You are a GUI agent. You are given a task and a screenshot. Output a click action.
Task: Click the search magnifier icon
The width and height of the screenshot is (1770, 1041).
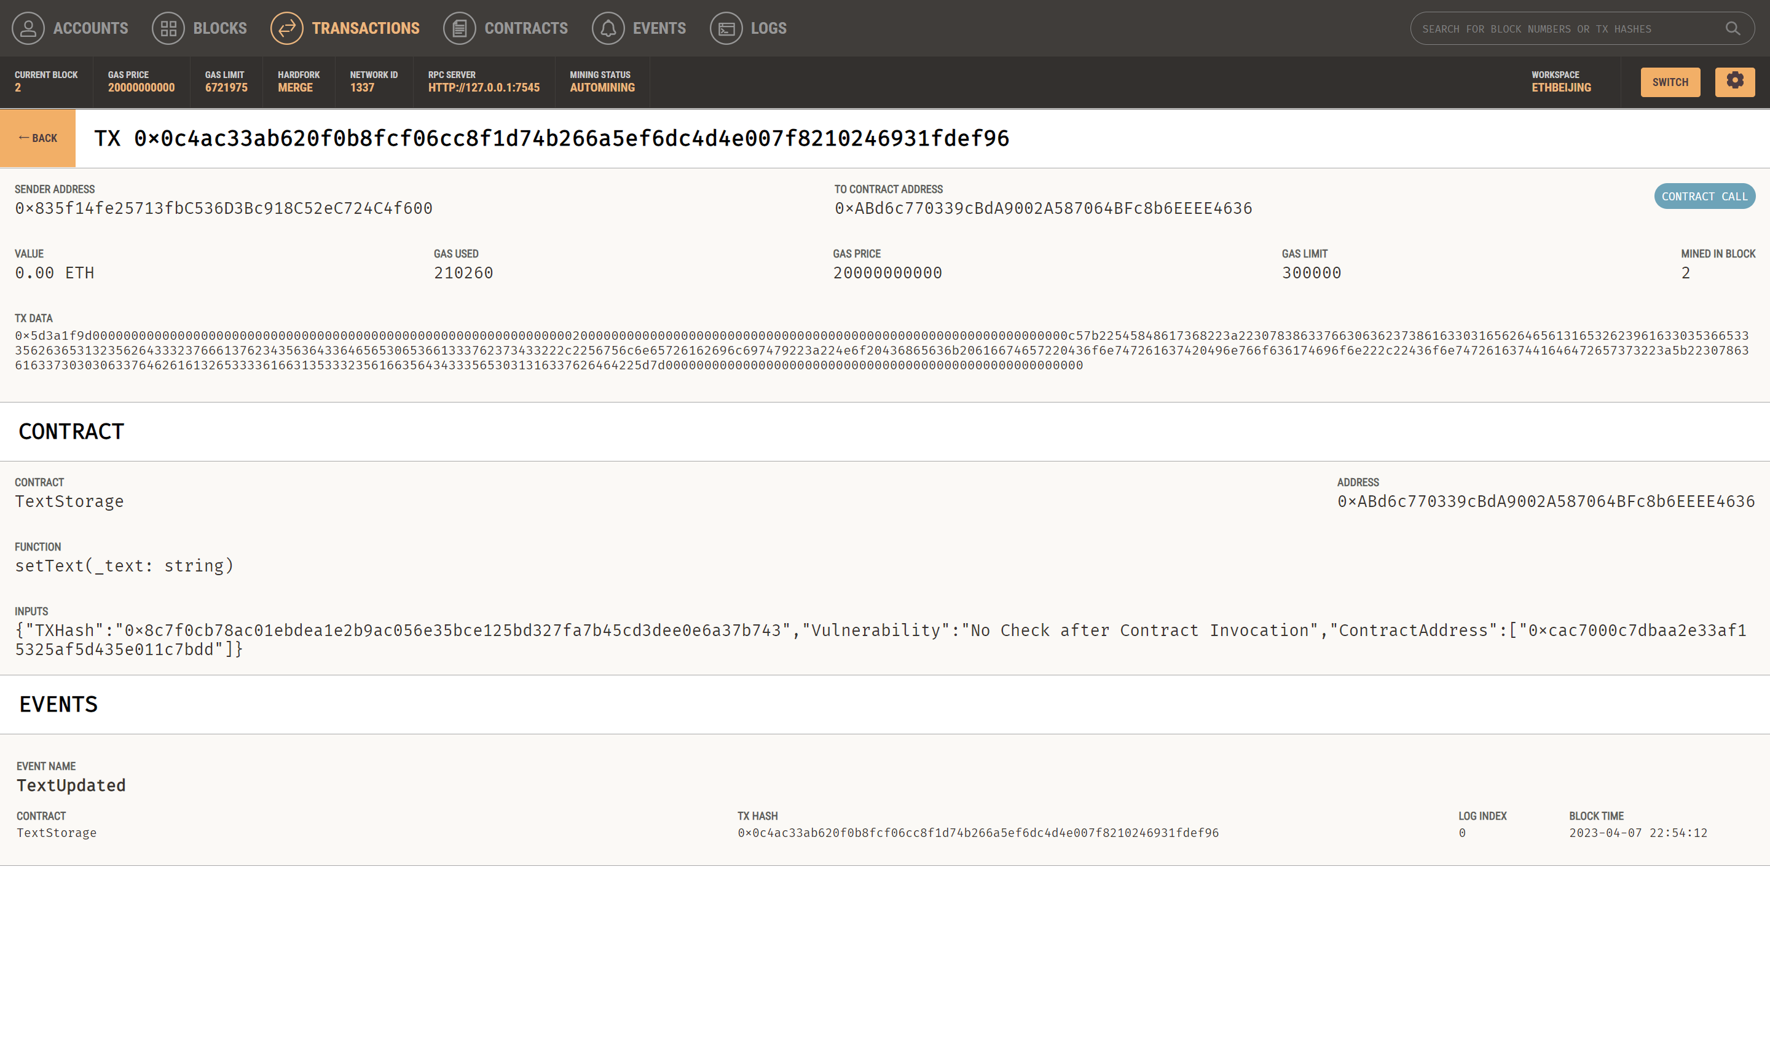click(x=1732, y=28)
